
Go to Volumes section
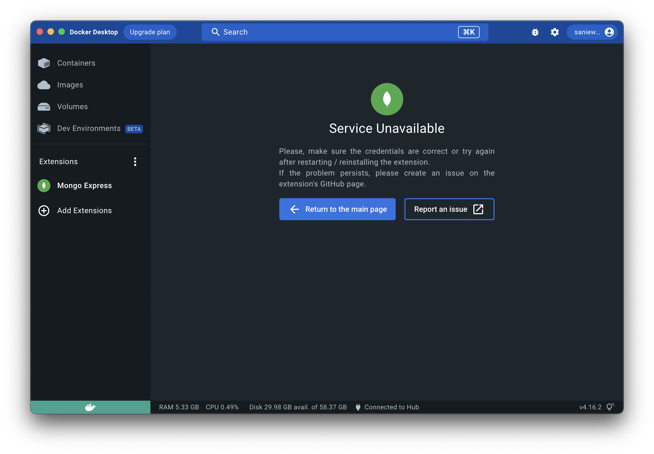coord(72,107)
